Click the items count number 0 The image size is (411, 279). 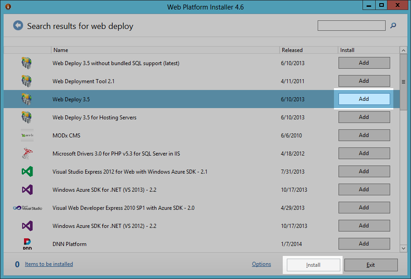(17, 265)
